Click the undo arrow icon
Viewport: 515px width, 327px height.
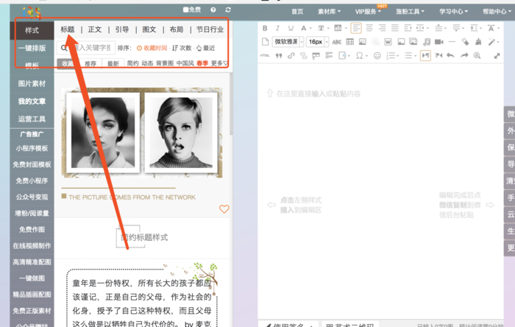click(450, 55)
